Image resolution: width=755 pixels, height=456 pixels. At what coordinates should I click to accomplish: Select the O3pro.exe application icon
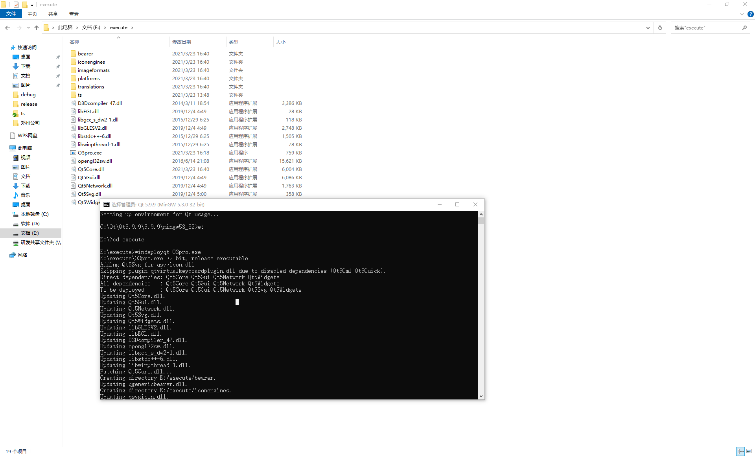click(x=73, y=153)
